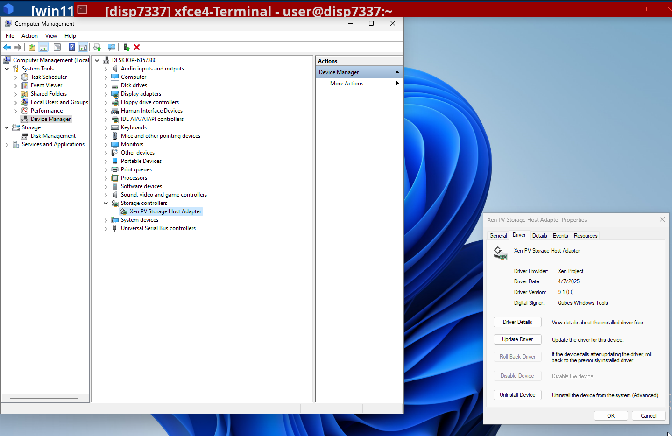Select IDE ATA/ATAPI controllers

(152, 119)
